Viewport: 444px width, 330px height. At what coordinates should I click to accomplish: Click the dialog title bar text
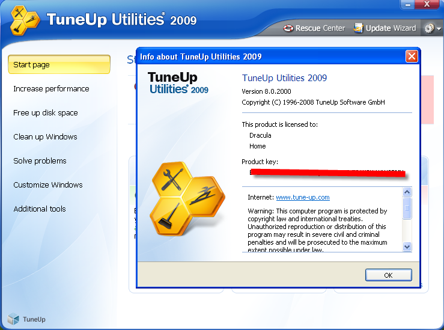[x=201, y=57]
